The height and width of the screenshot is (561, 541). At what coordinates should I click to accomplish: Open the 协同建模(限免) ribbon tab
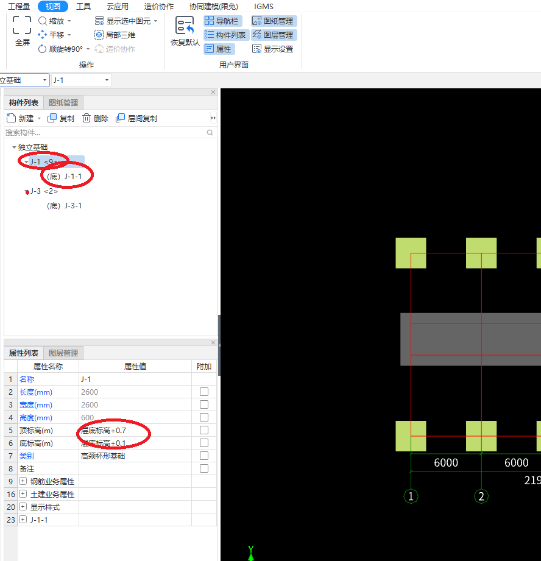coord(214,7)
